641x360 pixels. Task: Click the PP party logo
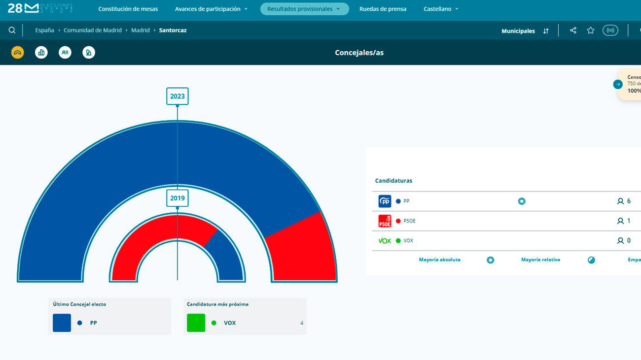(x=385, y=201)
